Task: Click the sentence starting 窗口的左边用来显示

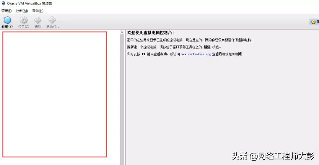Action: pyautogui.click(x=189, y=40)
